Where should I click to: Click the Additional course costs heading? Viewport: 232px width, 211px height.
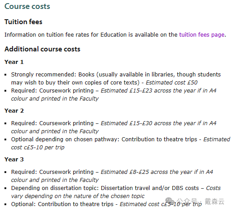pyautogui.click(x=42, y=49)
